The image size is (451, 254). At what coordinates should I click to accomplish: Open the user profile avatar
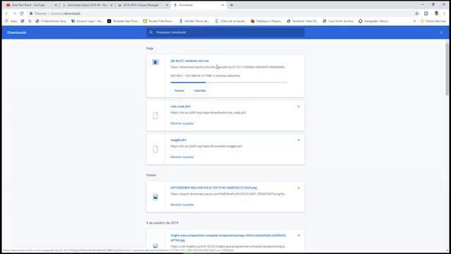(436, 13)
